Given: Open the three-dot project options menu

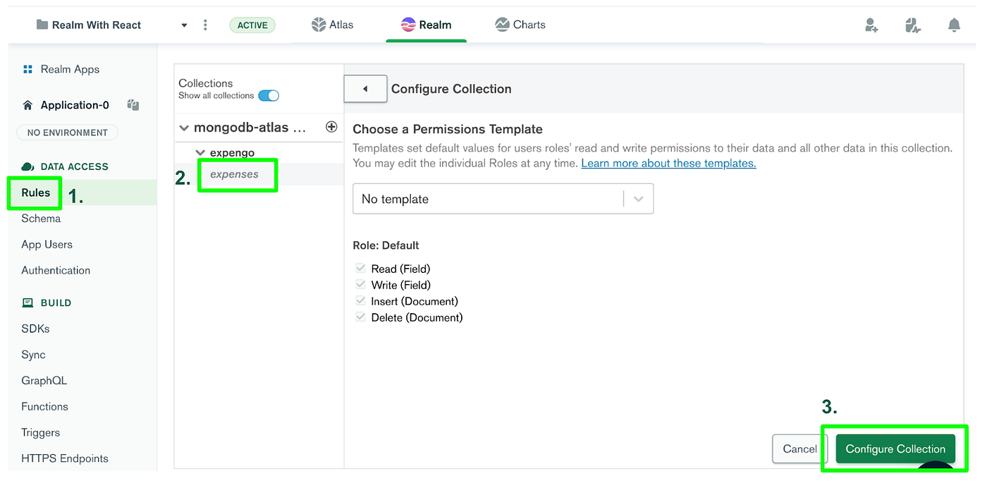Looking at the screenshot, I should tap(205, 24).
